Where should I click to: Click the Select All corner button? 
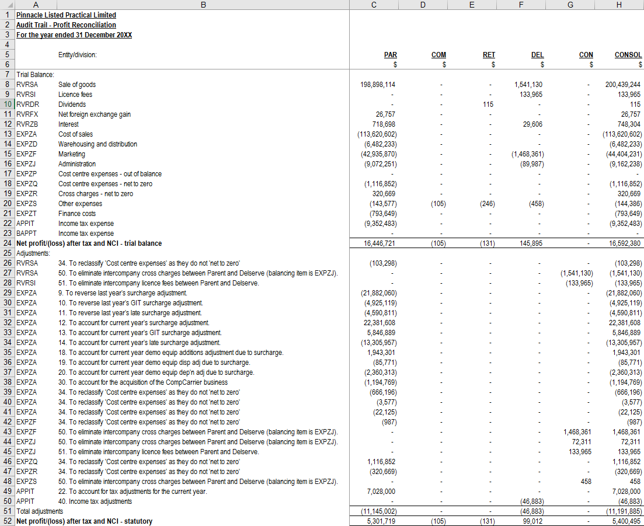[x=7, y=5]
